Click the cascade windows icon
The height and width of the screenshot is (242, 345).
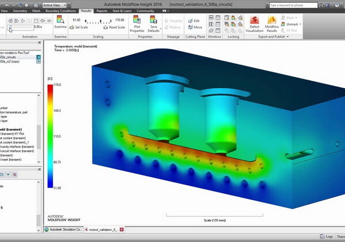tap(211, 30)
